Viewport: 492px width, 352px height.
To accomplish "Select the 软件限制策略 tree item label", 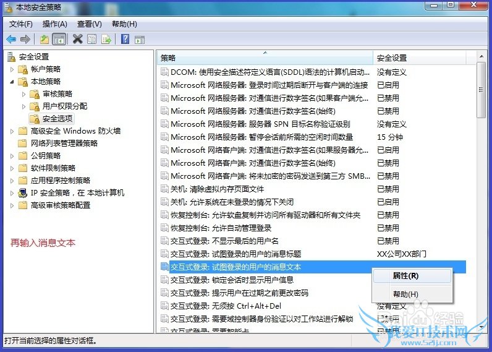I will click(x=53, y=168).
